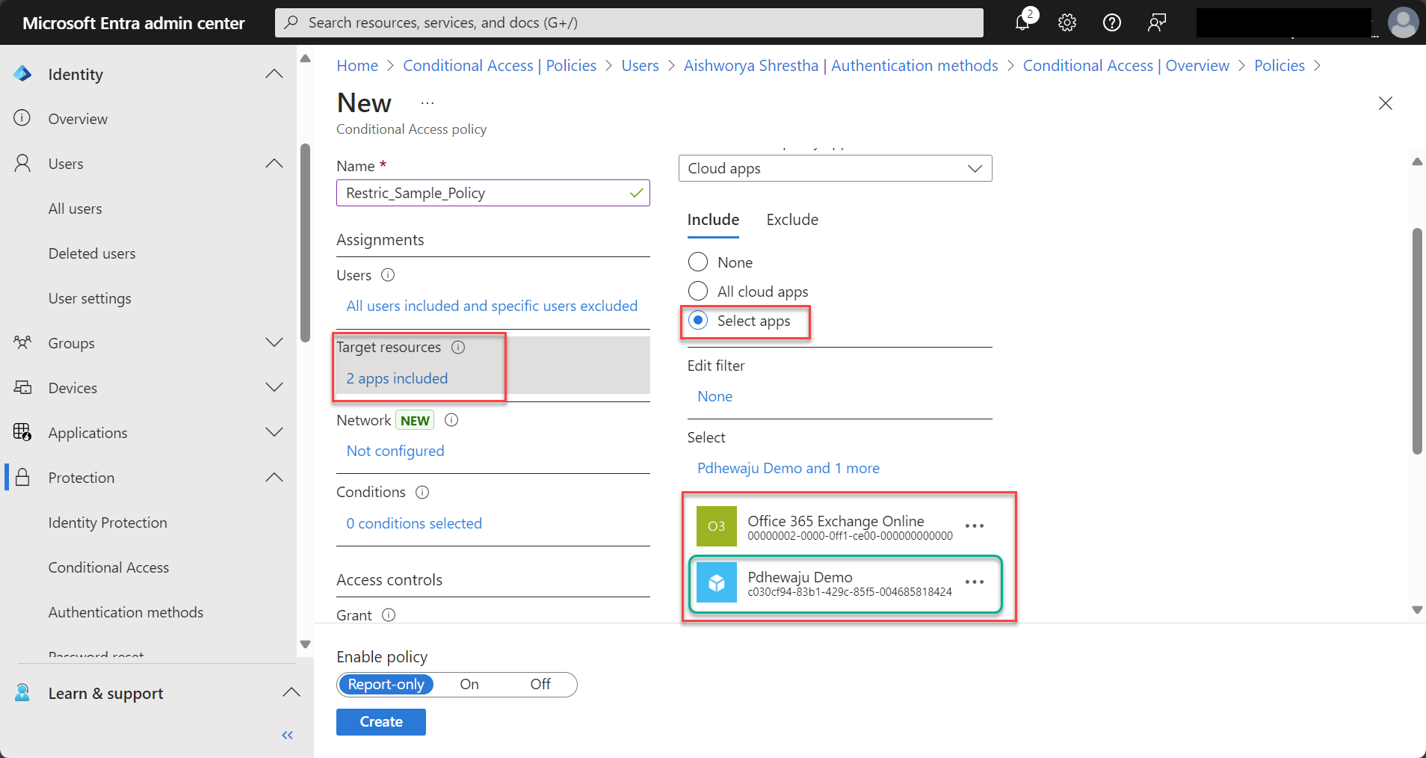Viewport: 1426px width, 758px height.
Task: Go to the Home breadcrumb
Action: pyautogui.click(x=357, y=66)
